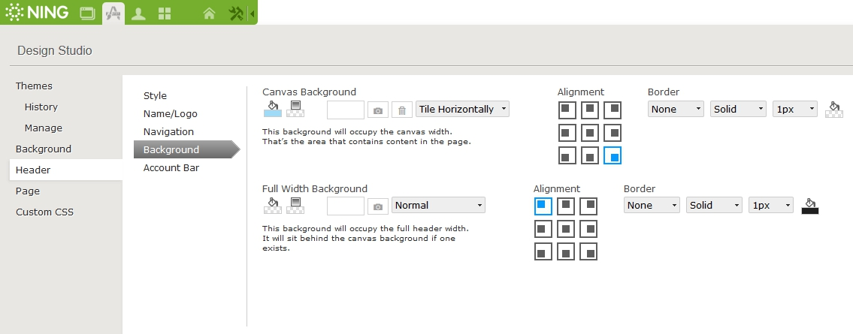Set Full Width alignment to center

tap(566, 229)
